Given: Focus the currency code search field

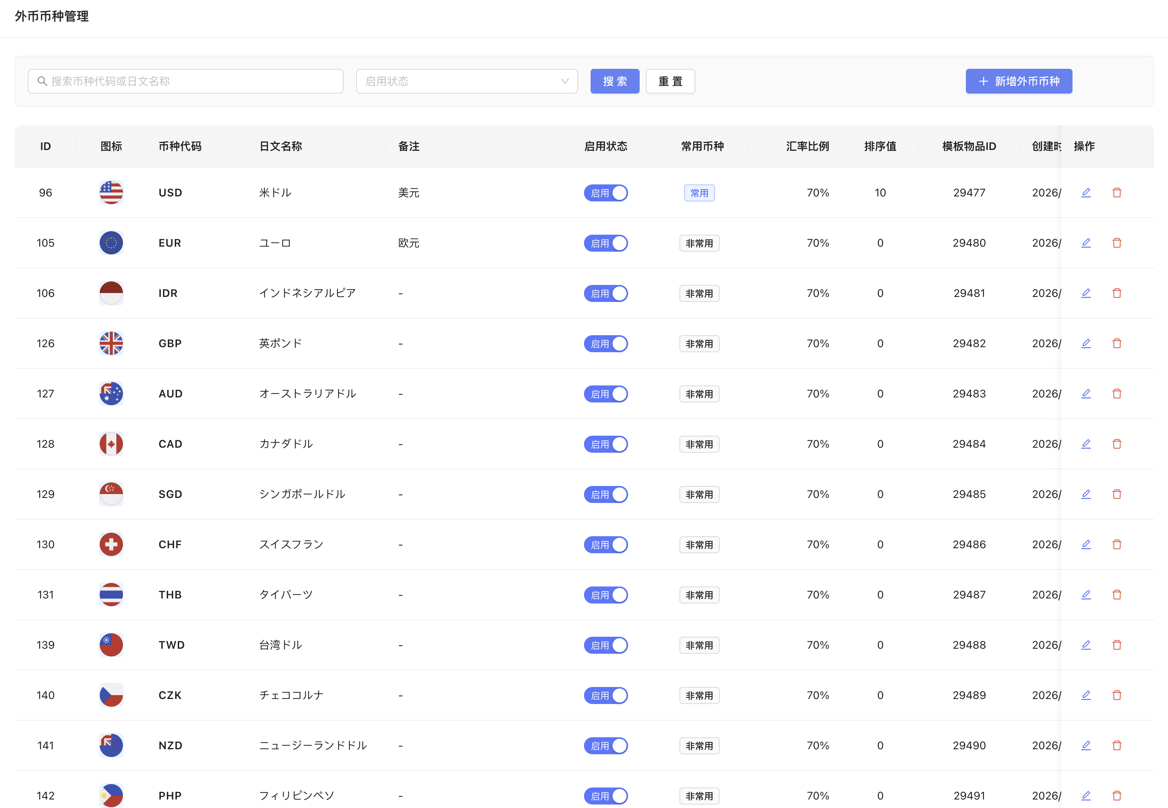Looking at the screenshot, I should pyautogui.click(x=185, y=81).
